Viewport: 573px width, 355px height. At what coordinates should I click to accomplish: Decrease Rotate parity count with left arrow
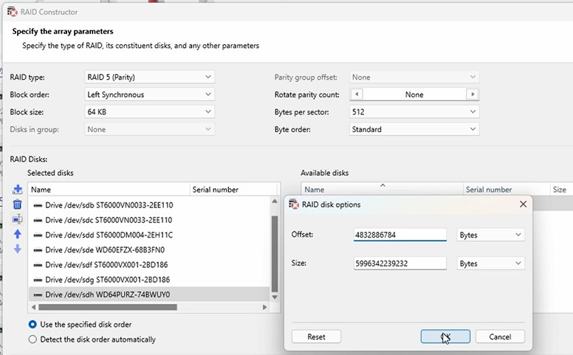coord(357,94)
